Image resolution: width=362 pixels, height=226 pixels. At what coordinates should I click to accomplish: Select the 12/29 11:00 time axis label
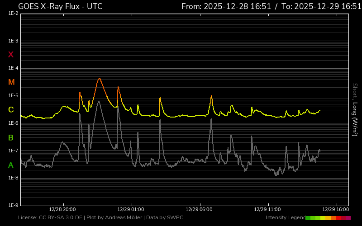267,210
